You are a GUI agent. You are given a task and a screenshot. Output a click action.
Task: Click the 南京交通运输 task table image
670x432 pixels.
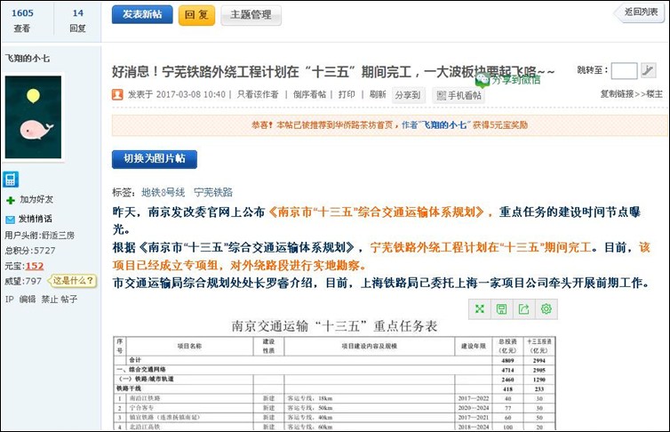click(335, 375)
